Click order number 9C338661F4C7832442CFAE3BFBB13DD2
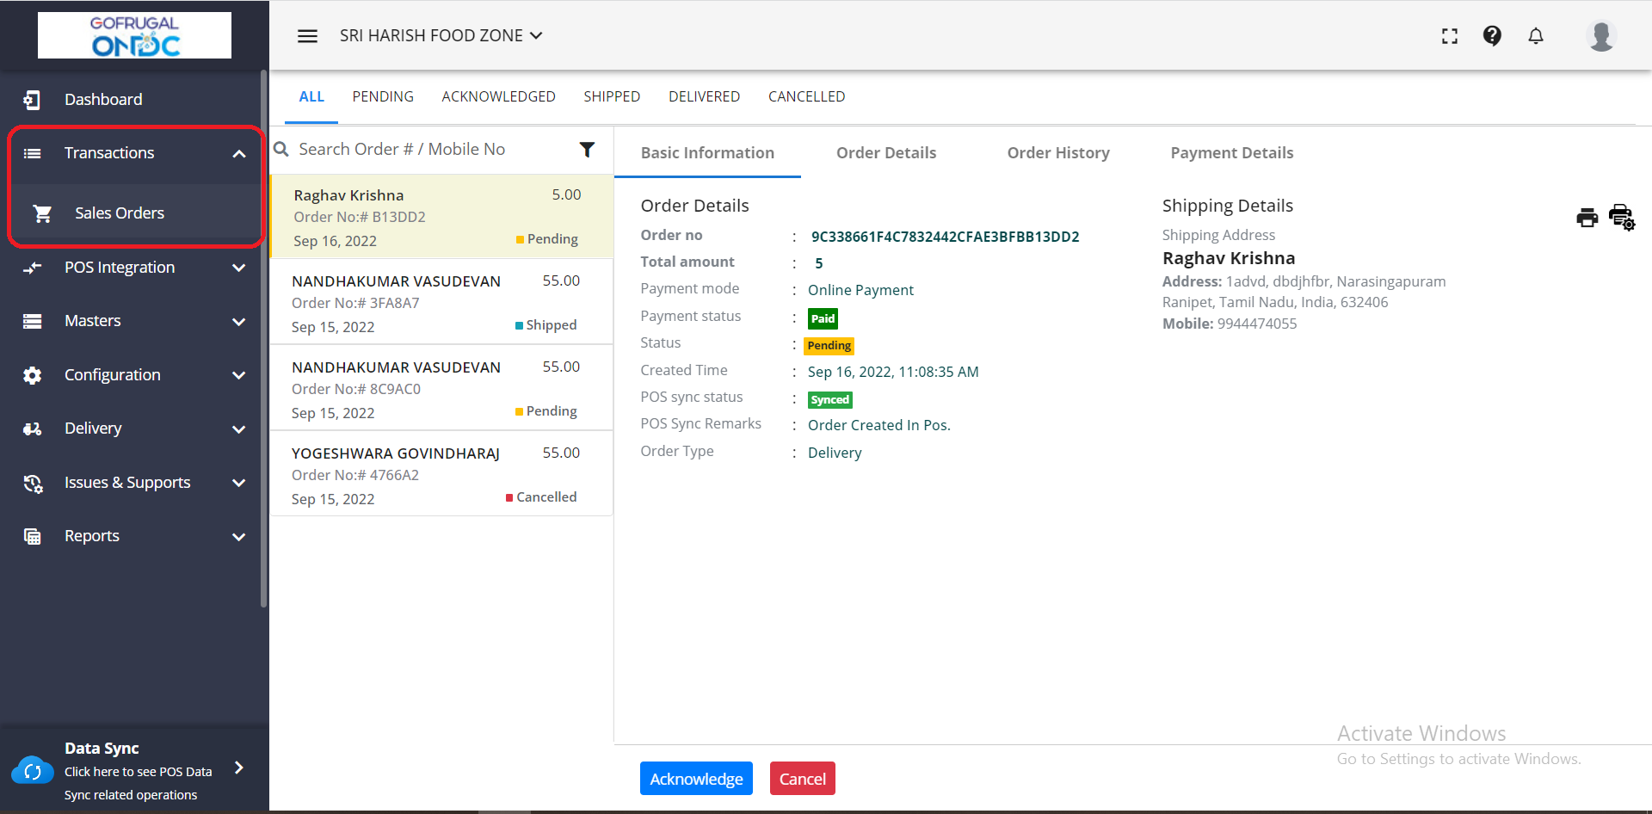1652x814 pixels. coord(945,237)
